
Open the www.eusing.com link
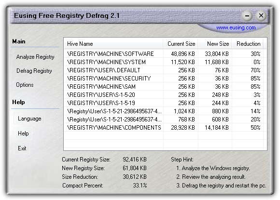[236, 27]
